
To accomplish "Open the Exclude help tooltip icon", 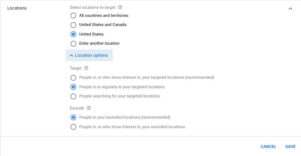I will [x=88, y=108].
